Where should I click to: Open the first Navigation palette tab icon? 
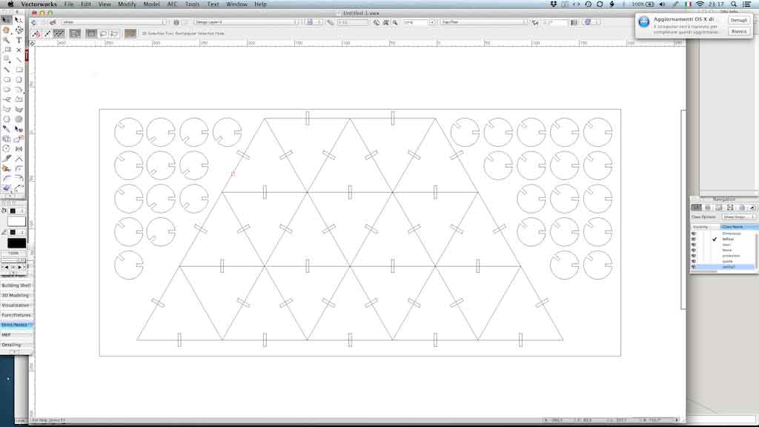[696, 208]
